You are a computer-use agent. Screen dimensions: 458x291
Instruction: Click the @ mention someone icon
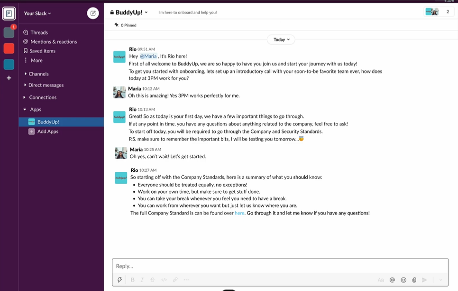coord(392,280)
